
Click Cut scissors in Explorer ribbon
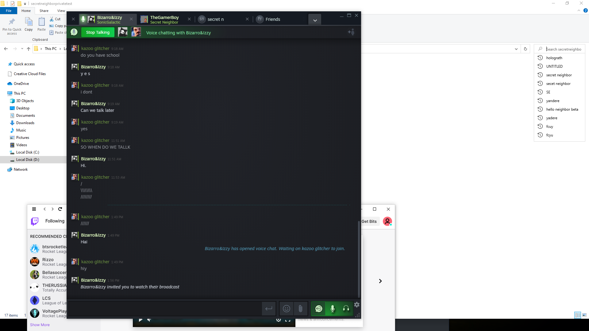(x=55, y=19)
